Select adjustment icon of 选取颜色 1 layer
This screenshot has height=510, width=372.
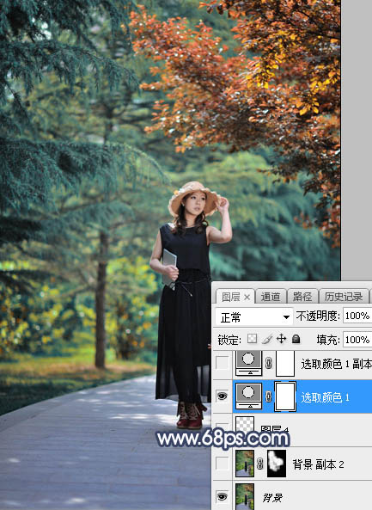(x=248, y=396)
